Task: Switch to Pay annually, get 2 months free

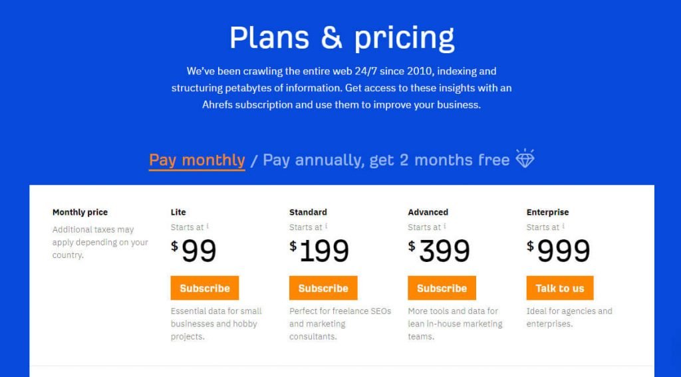Action: (386, 160)
